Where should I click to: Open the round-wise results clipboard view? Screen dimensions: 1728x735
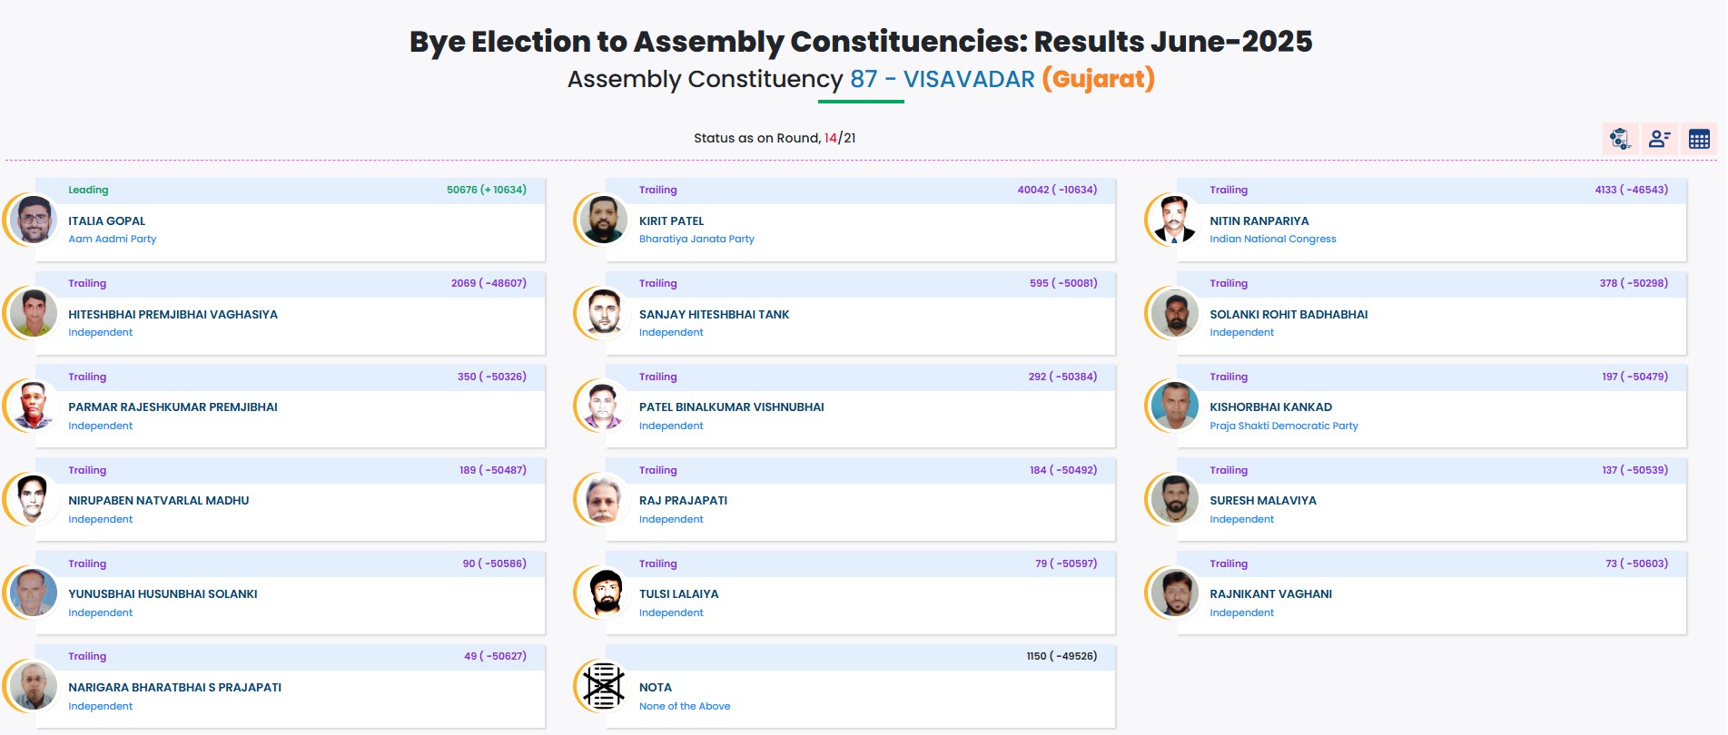pyautogui.click(x=1622, y=139)
